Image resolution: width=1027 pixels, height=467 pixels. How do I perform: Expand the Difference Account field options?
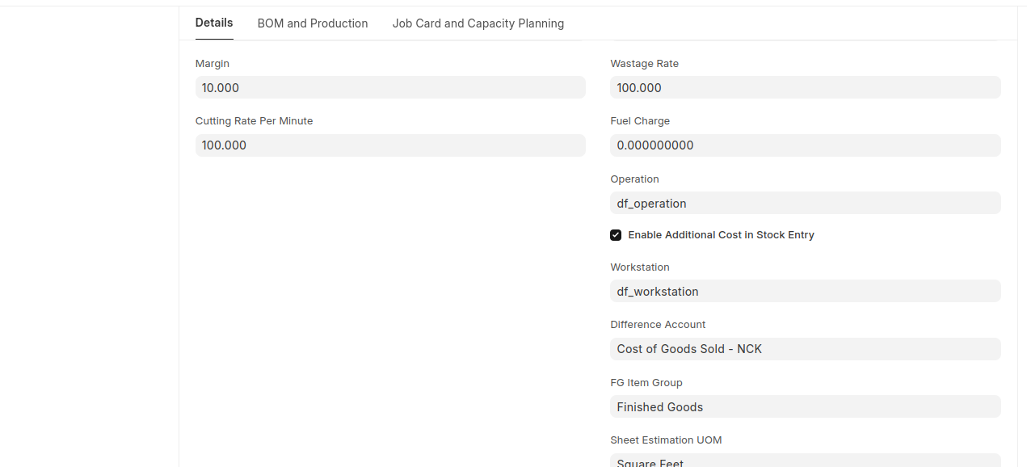point(805,349)
